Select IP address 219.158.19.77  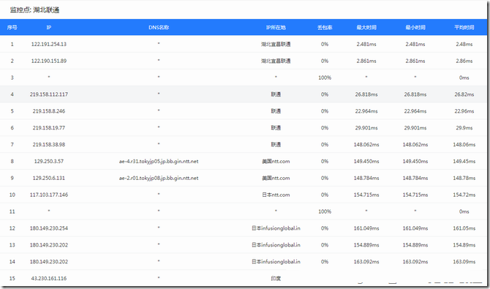49,128
